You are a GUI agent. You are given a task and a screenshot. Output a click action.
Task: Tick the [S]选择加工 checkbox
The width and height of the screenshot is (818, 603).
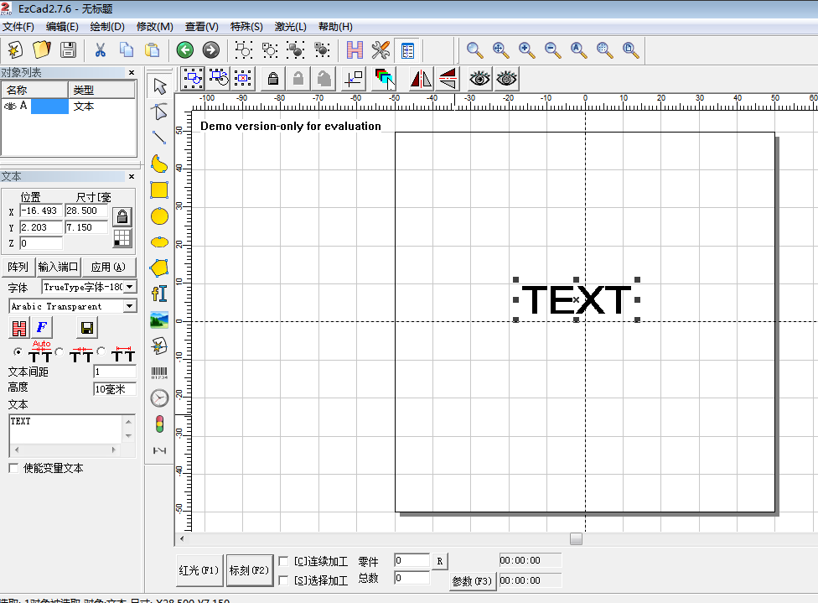tap(284, 580)
